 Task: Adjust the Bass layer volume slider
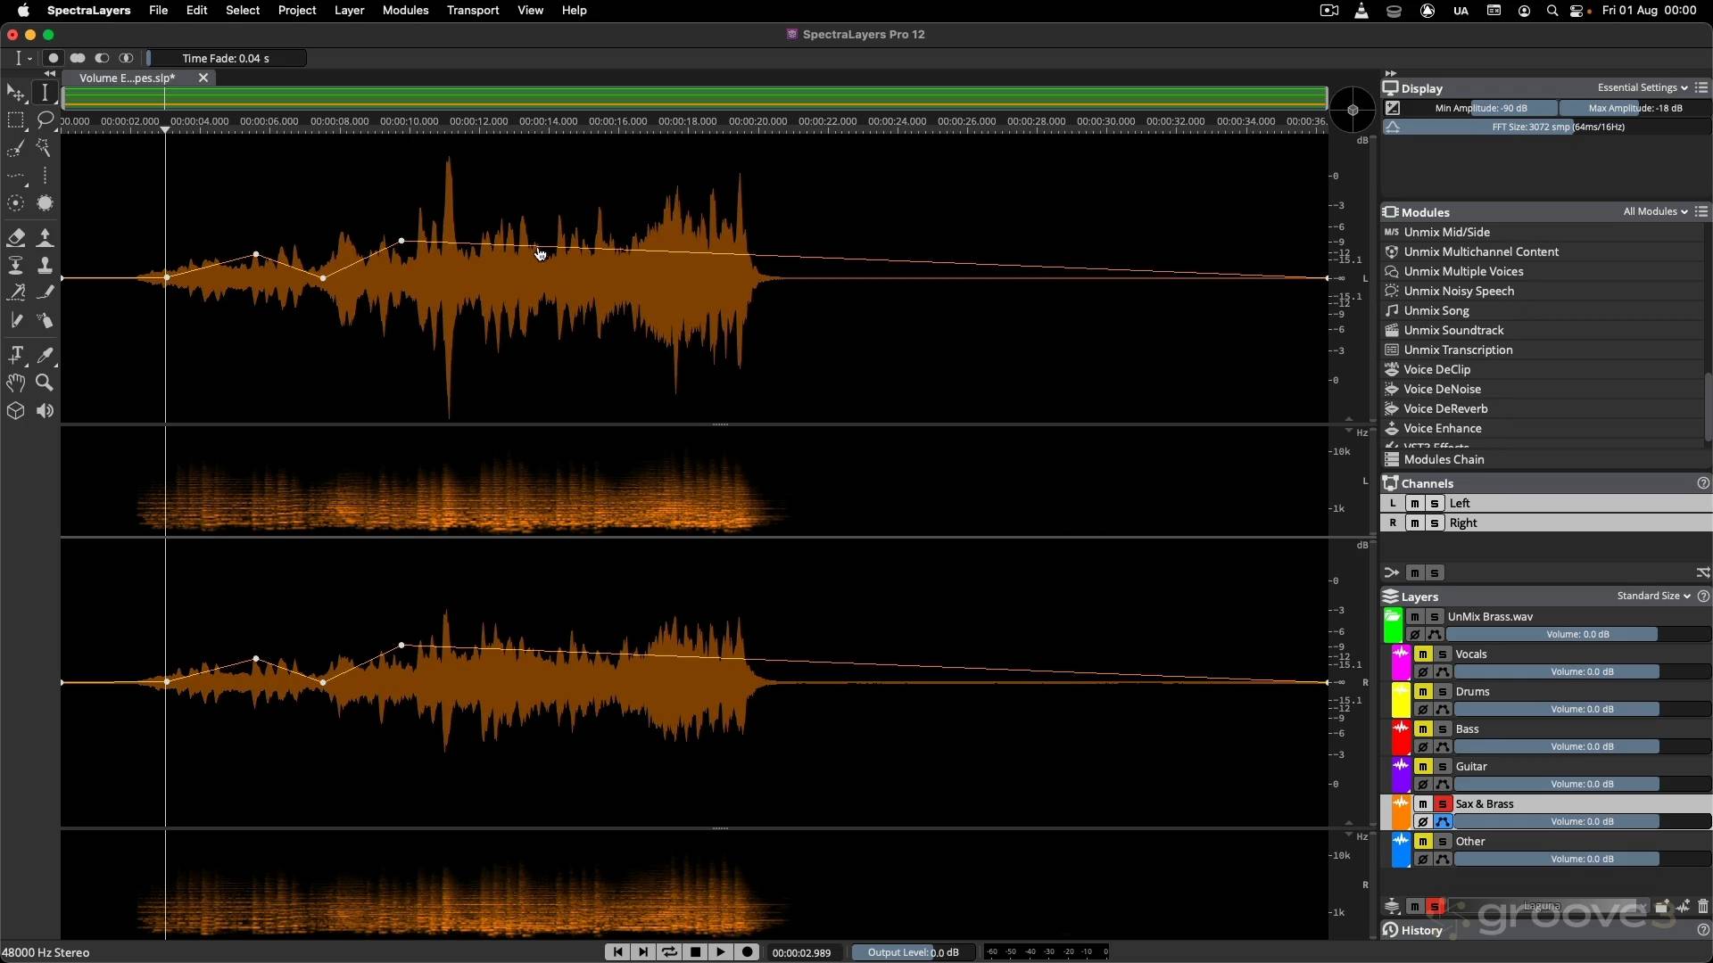click(1581, 746)
